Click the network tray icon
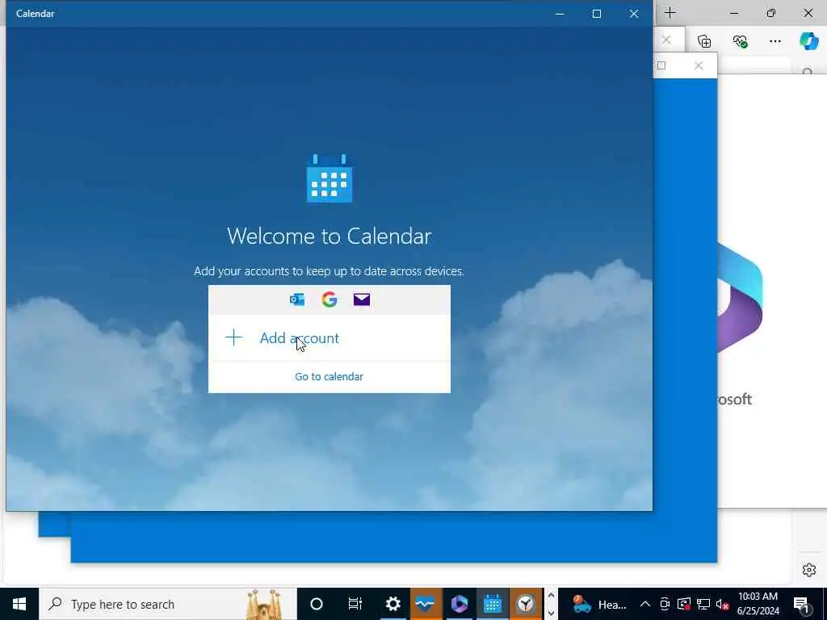Viewport: 827px width, 620px height. click(703, 604)
